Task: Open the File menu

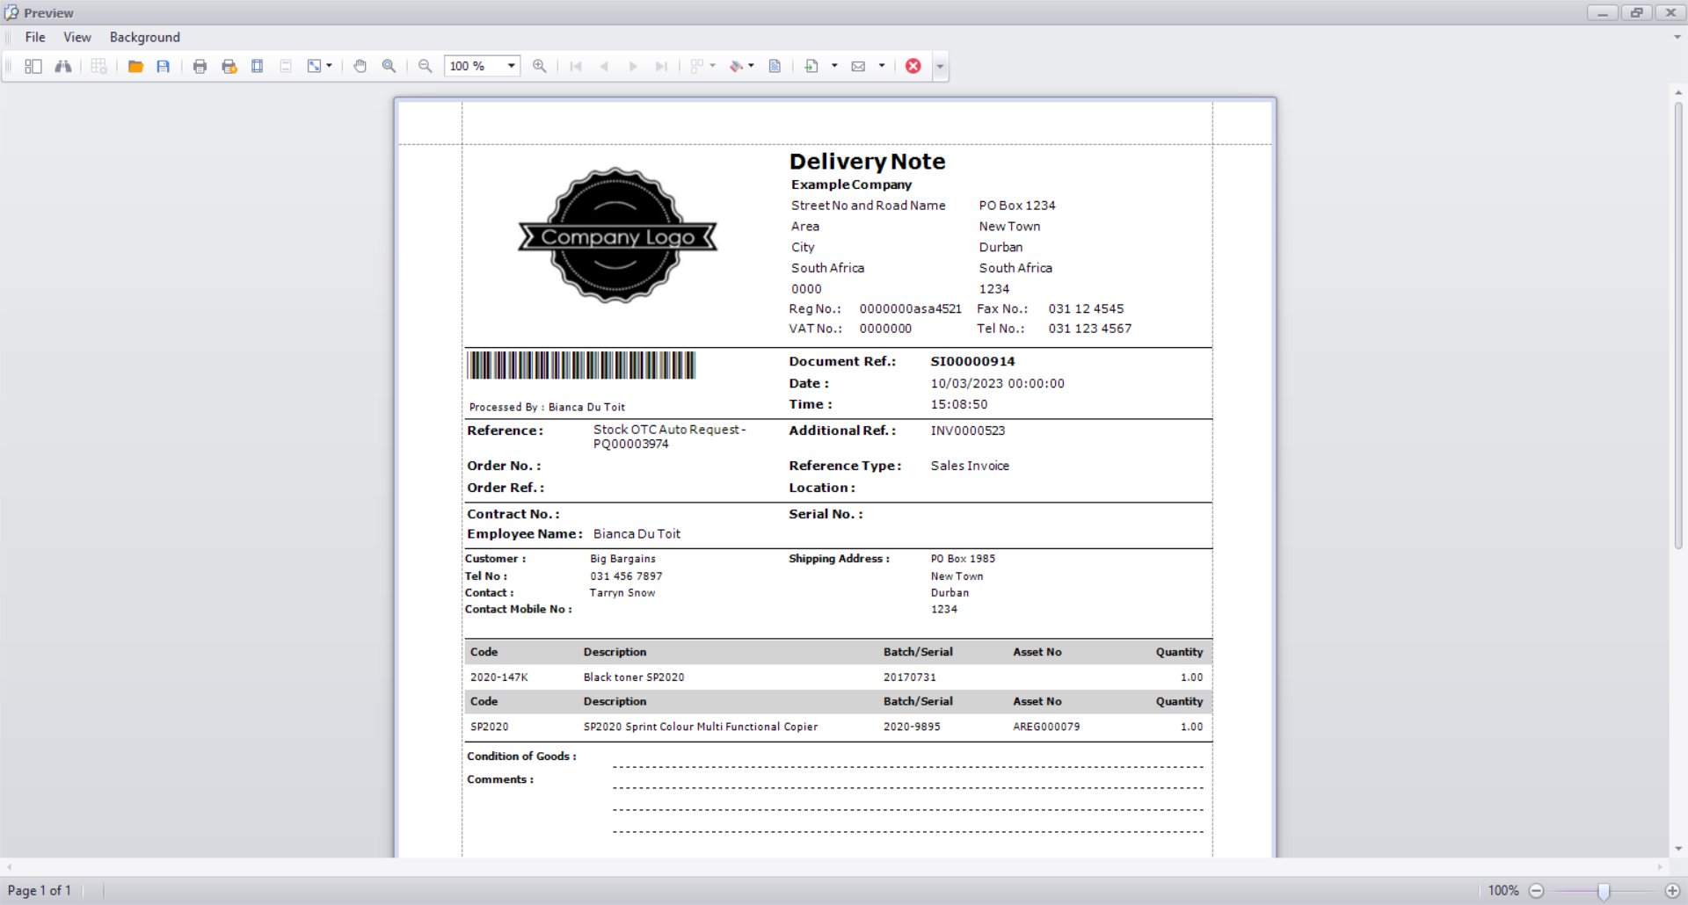Action: 35,37
